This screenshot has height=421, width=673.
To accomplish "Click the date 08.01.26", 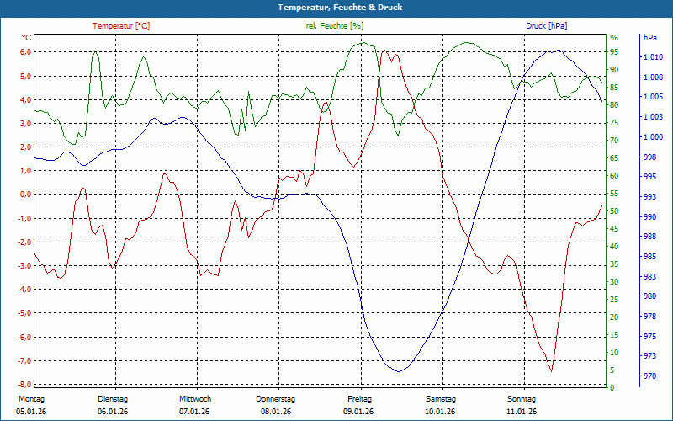I will click(276, 412).
